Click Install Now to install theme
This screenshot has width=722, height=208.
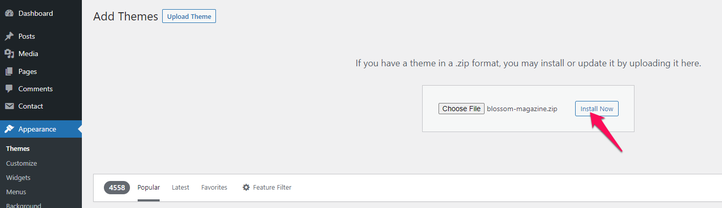coord(597,109)
